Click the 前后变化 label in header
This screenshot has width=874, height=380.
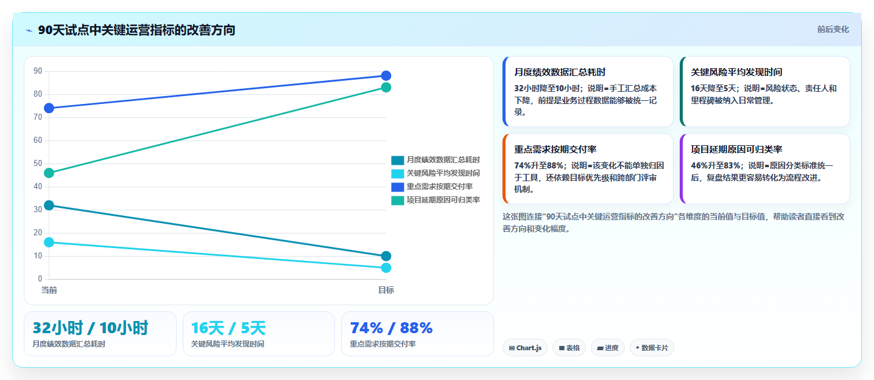(x=833, y=29)
